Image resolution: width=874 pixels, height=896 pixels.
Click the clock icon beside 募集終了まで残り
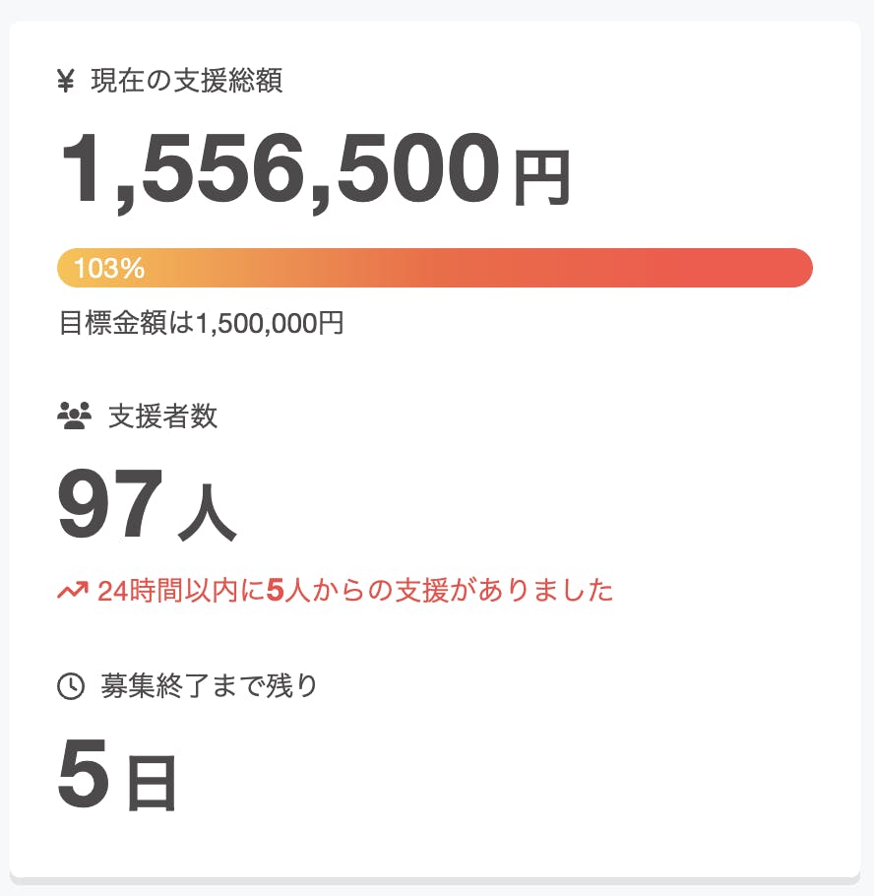coord(71,686)
